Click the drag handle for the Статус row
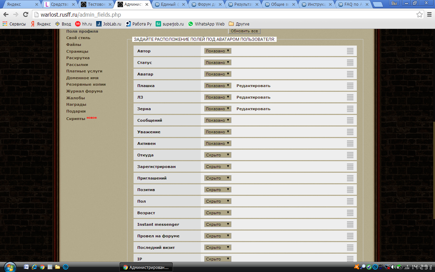 [x=350, y=63]
